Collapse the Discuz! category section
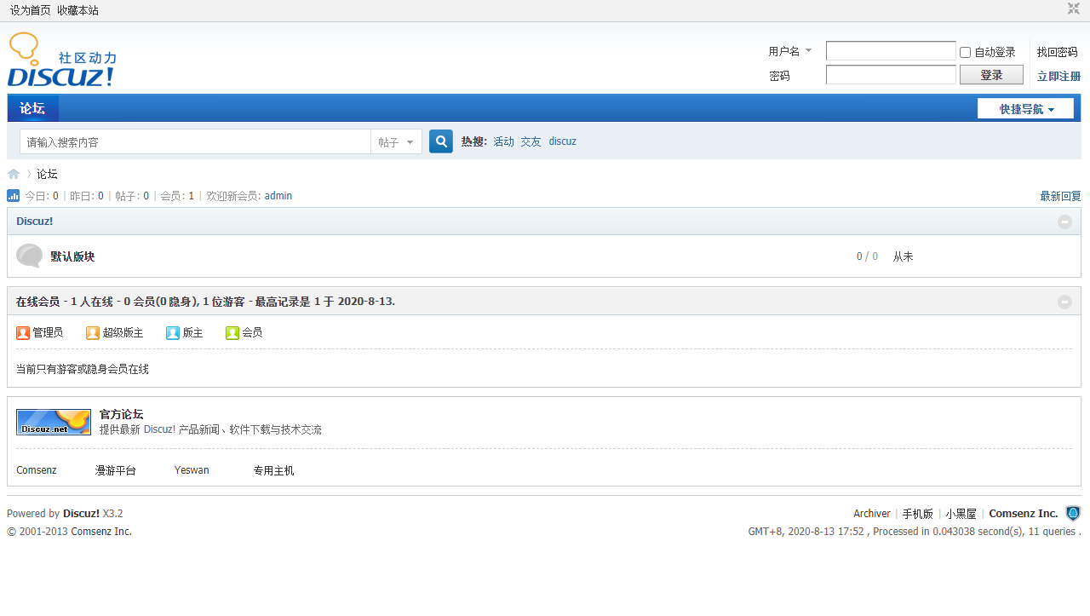 pos(1064,222)
